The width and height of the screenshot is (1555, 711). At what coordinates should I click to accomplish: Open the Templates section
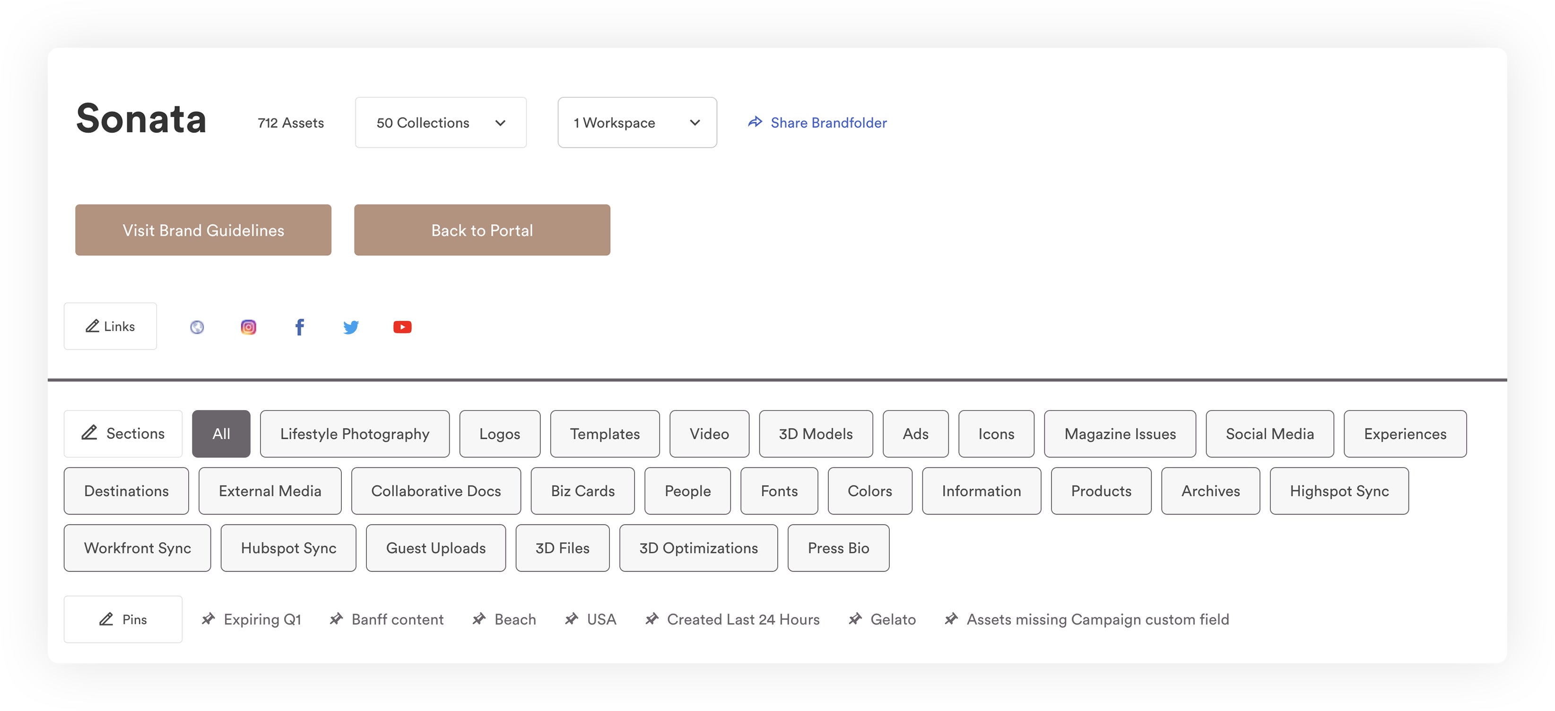pyautogui.click(x=605, y=434)
